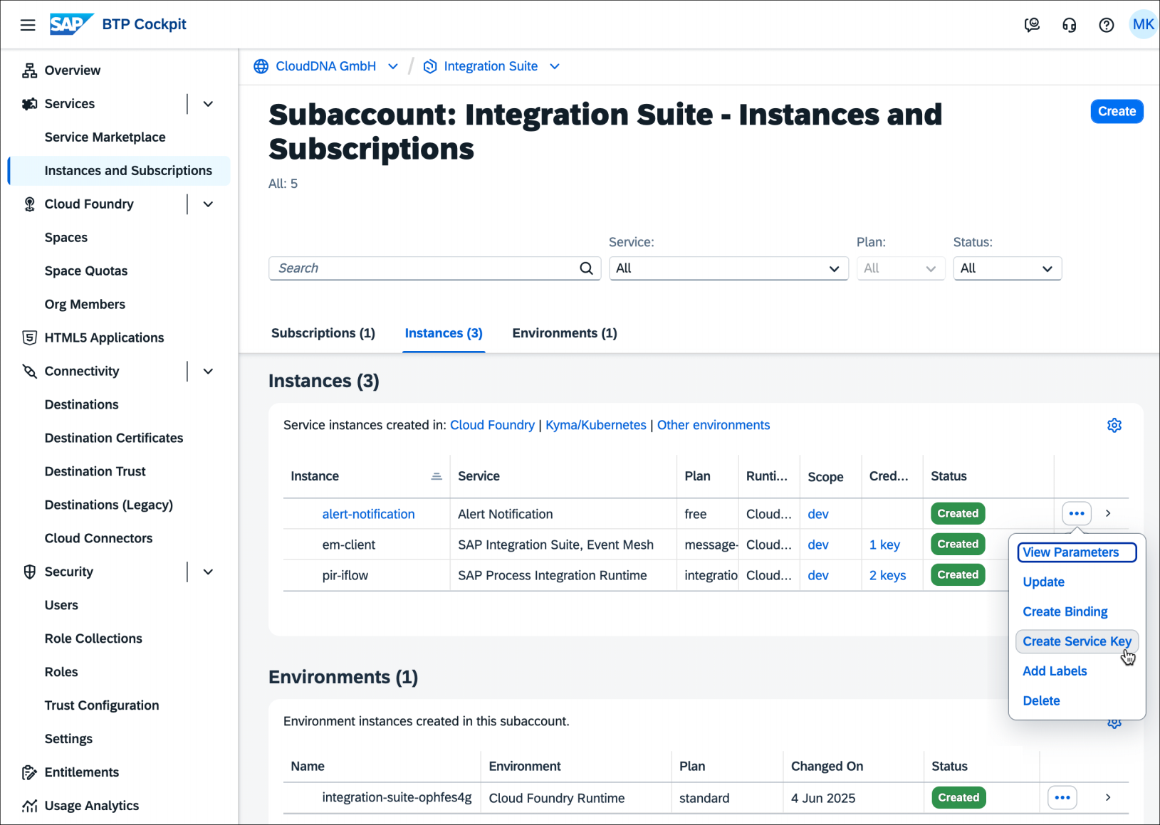Click the Overview sidebar icon
Viewport: 1160px width, 825px height.
tap(29, 70)
